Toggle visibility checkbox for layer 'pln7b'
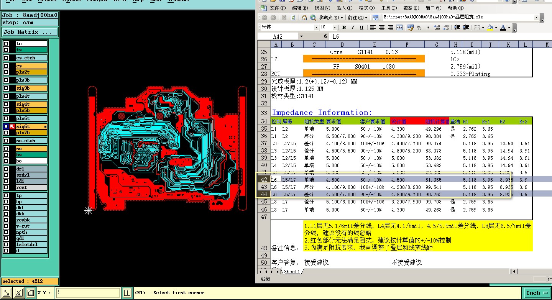The image size is (552, 300). (x=6, y=133)
